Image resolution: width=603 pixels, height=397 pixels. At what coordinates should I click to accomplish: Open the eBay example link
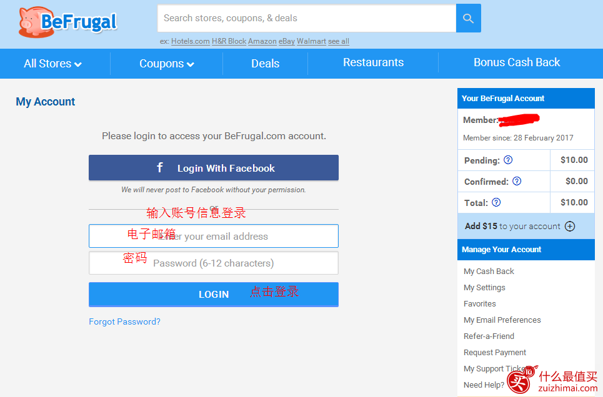pyautogui.click(x=286, y=41)
